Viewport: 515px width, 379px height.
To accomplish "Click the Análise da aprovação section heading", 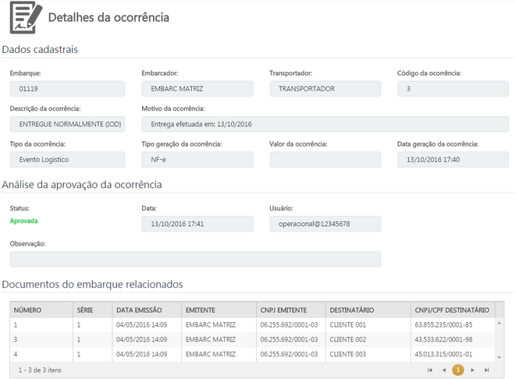I will [x=82, y=185].
